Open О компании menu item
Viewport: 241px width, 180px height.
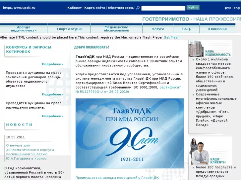click(x=217, y=29)
